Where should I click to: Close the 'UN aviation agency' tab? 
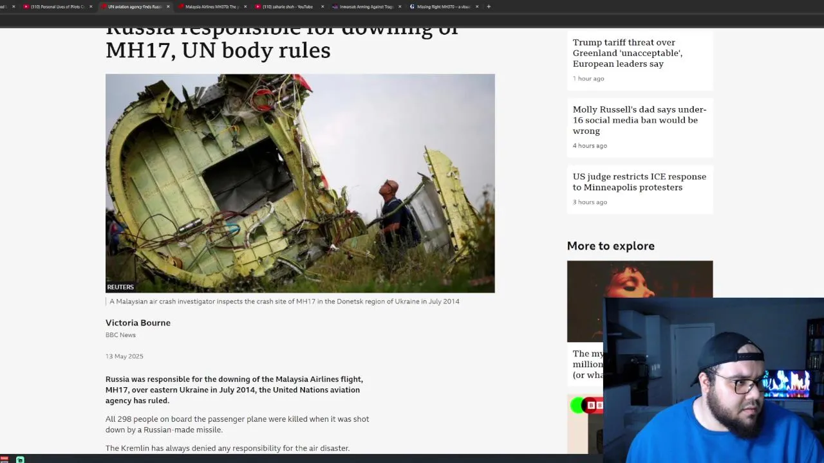(168, 6)
